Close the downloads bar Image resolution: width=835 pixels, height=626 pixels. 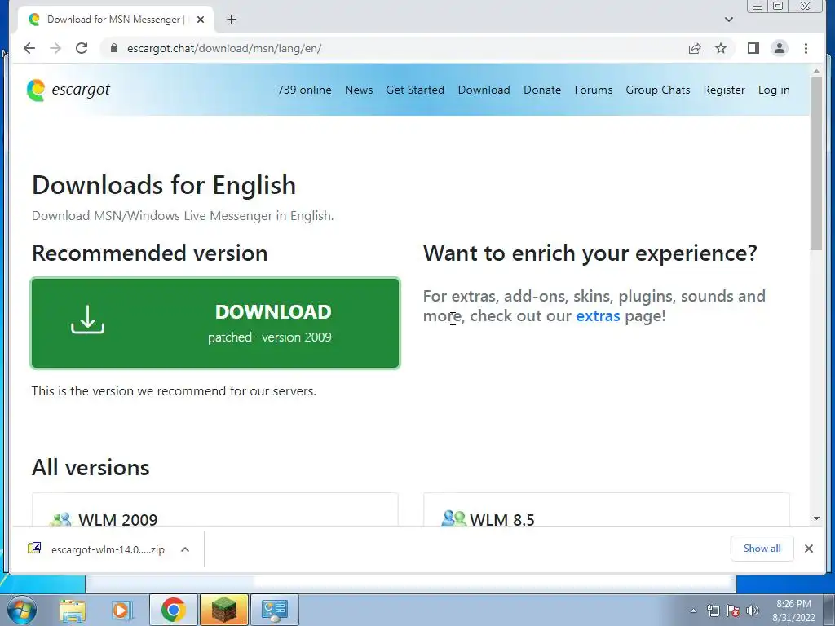coord(808,549)
